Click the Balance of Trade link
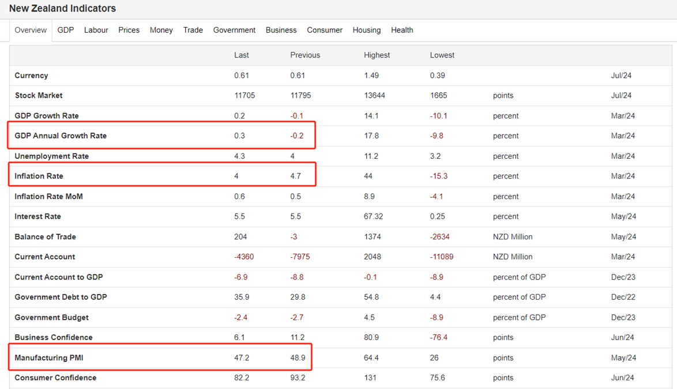This screenshot has height=389, width=677. pos(45,237)
